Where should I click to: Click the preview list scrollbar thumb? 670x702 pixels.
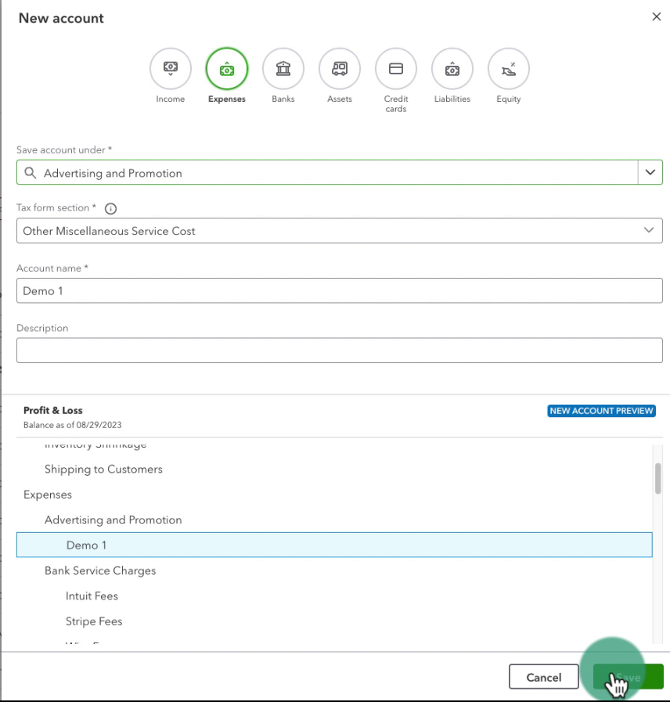pos(657,478)
